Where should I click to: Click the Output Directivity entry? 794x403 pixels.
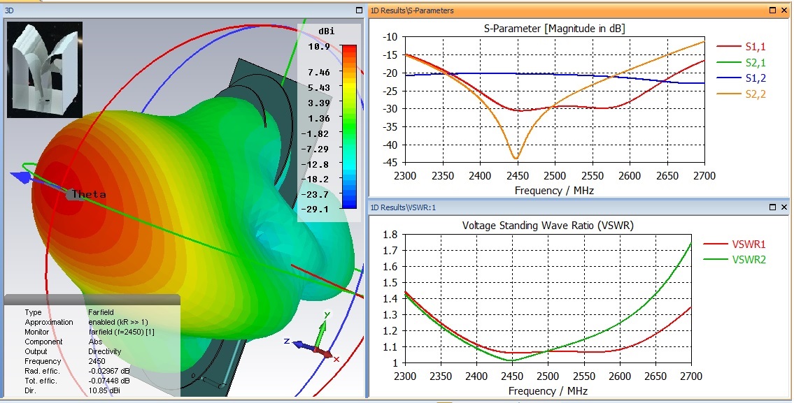(x=73, y=351)
